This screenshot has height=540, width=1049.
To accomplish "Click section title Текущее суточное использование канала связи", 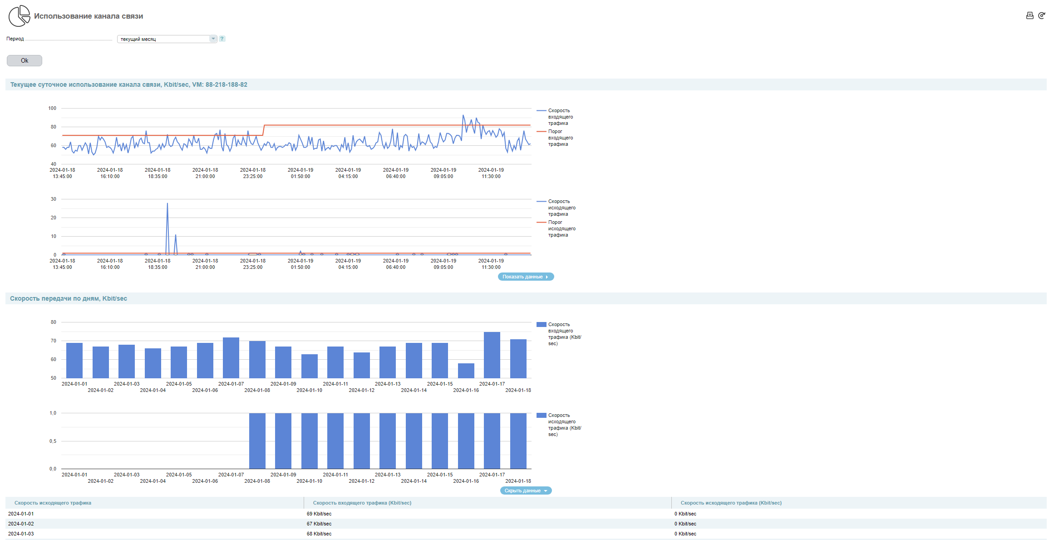I will [x=129, y=84].
